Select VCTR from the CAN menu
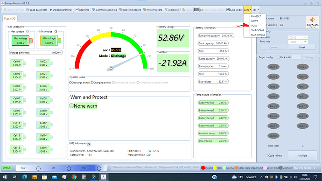Image resolution: width=322 pixels, height=181 pixels. pos(254,26)
